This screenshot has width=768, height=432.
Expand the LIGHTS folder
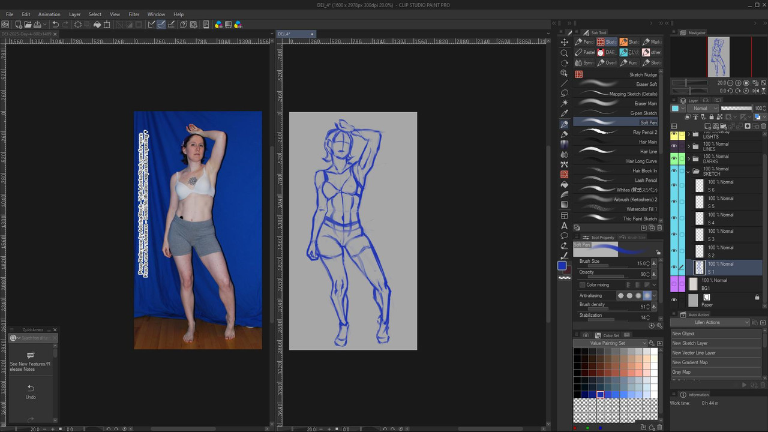(688, 134)
